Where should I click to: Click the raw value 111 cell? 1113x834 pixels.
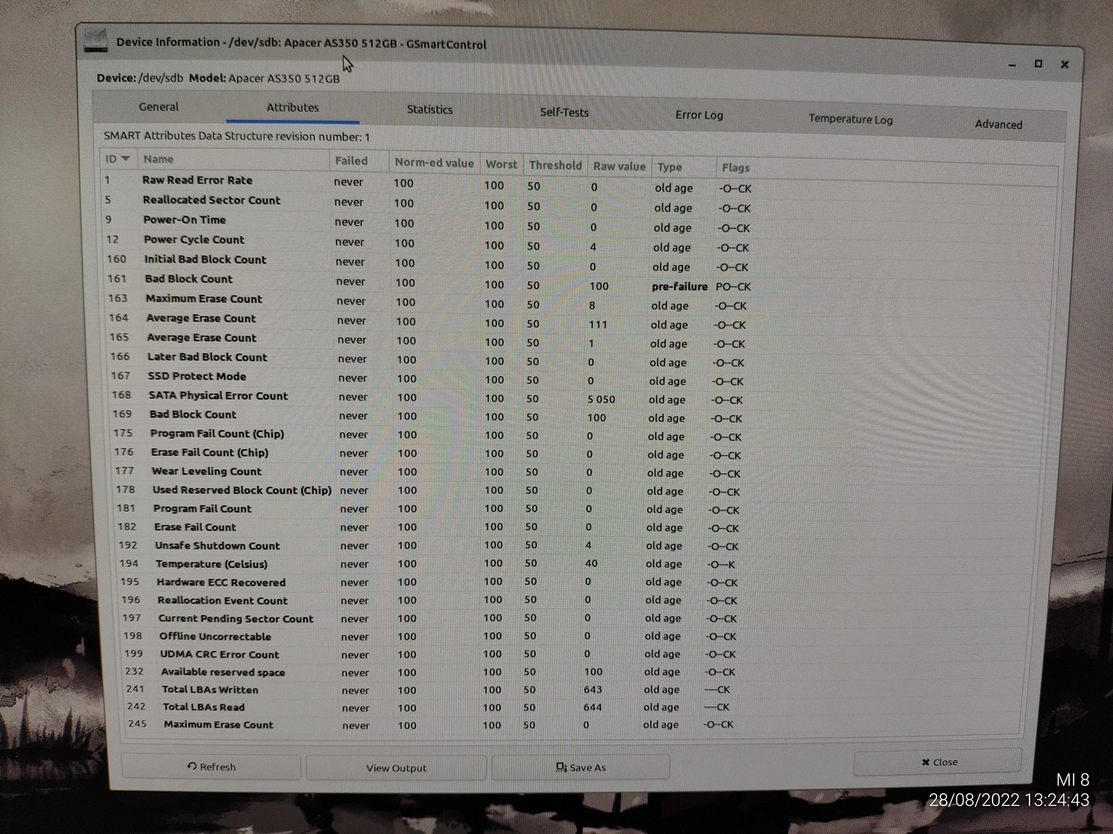pyautogui.click(x=598, y=325)
